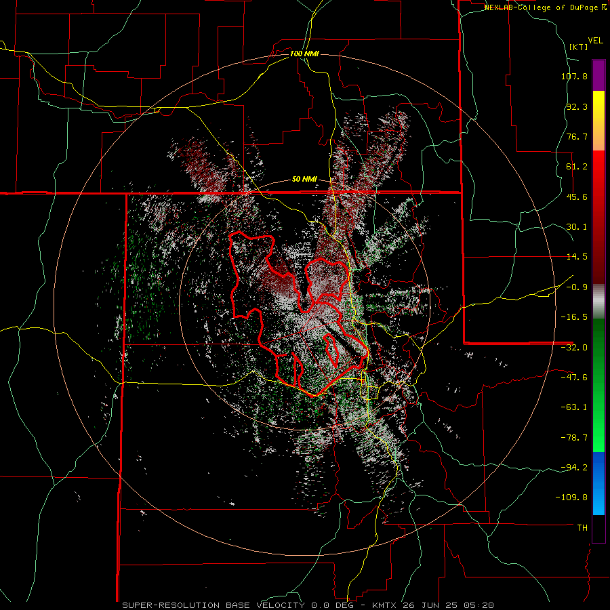
Task: Click the [KT] units label
Action: pyautogui.click(x=579, y=47)
